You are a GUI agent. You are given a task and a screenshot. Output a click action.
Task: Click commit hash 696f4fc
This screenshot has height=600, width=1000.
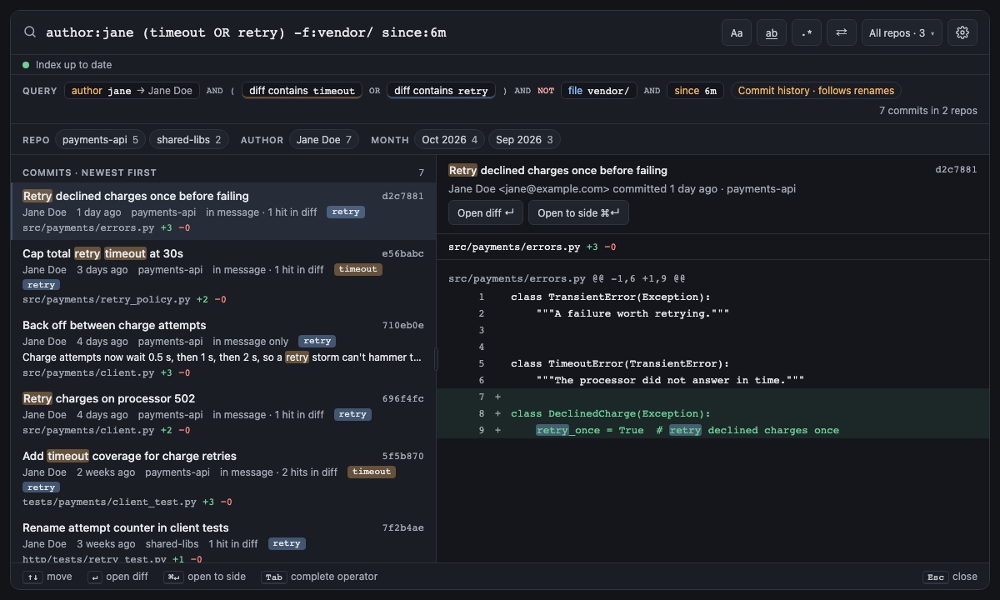(402, 398)
